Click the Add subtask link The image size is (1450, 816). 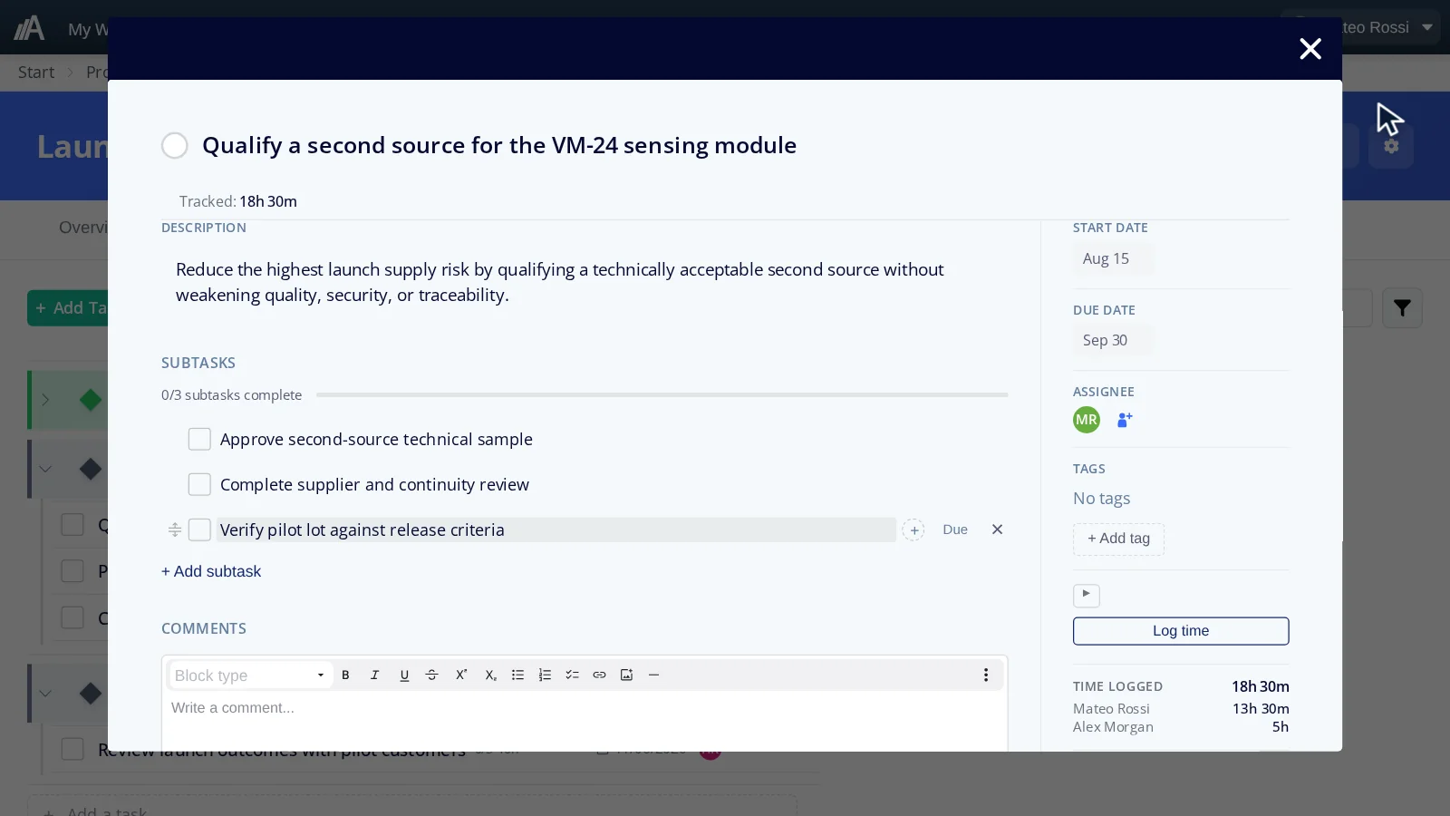coord(211,571)
